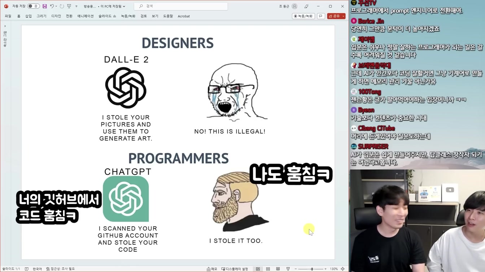485x272 pixels.
Task: Click the zoom in plus button
Action: click(325, 269)
